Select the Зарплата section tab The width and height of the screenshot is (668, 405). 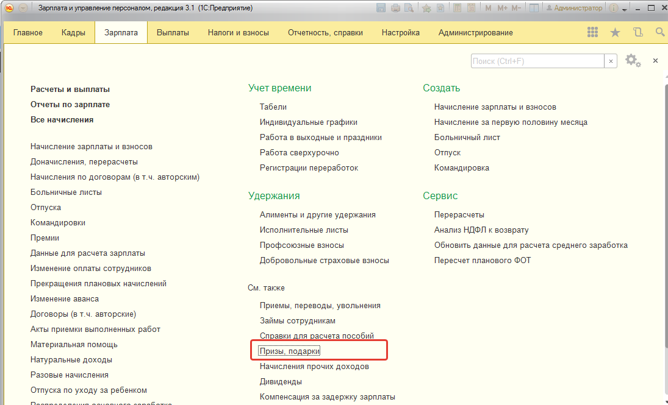pyautogui.click(x=121, y=32)
